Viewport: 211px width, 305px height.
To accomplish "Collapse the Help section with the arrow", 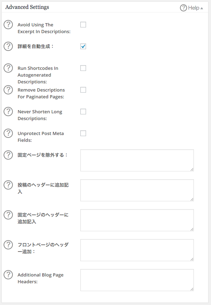I will 202,7.
